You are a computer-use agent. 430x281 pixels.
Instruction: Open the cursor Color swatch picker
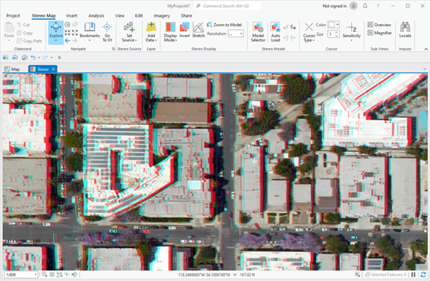[334, 25]
